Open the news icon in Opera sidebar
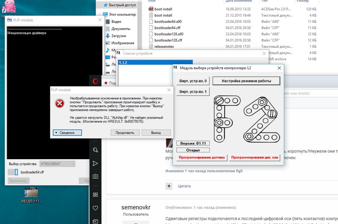Viewport: 338px width, 224px height. [x=95, y=221]
